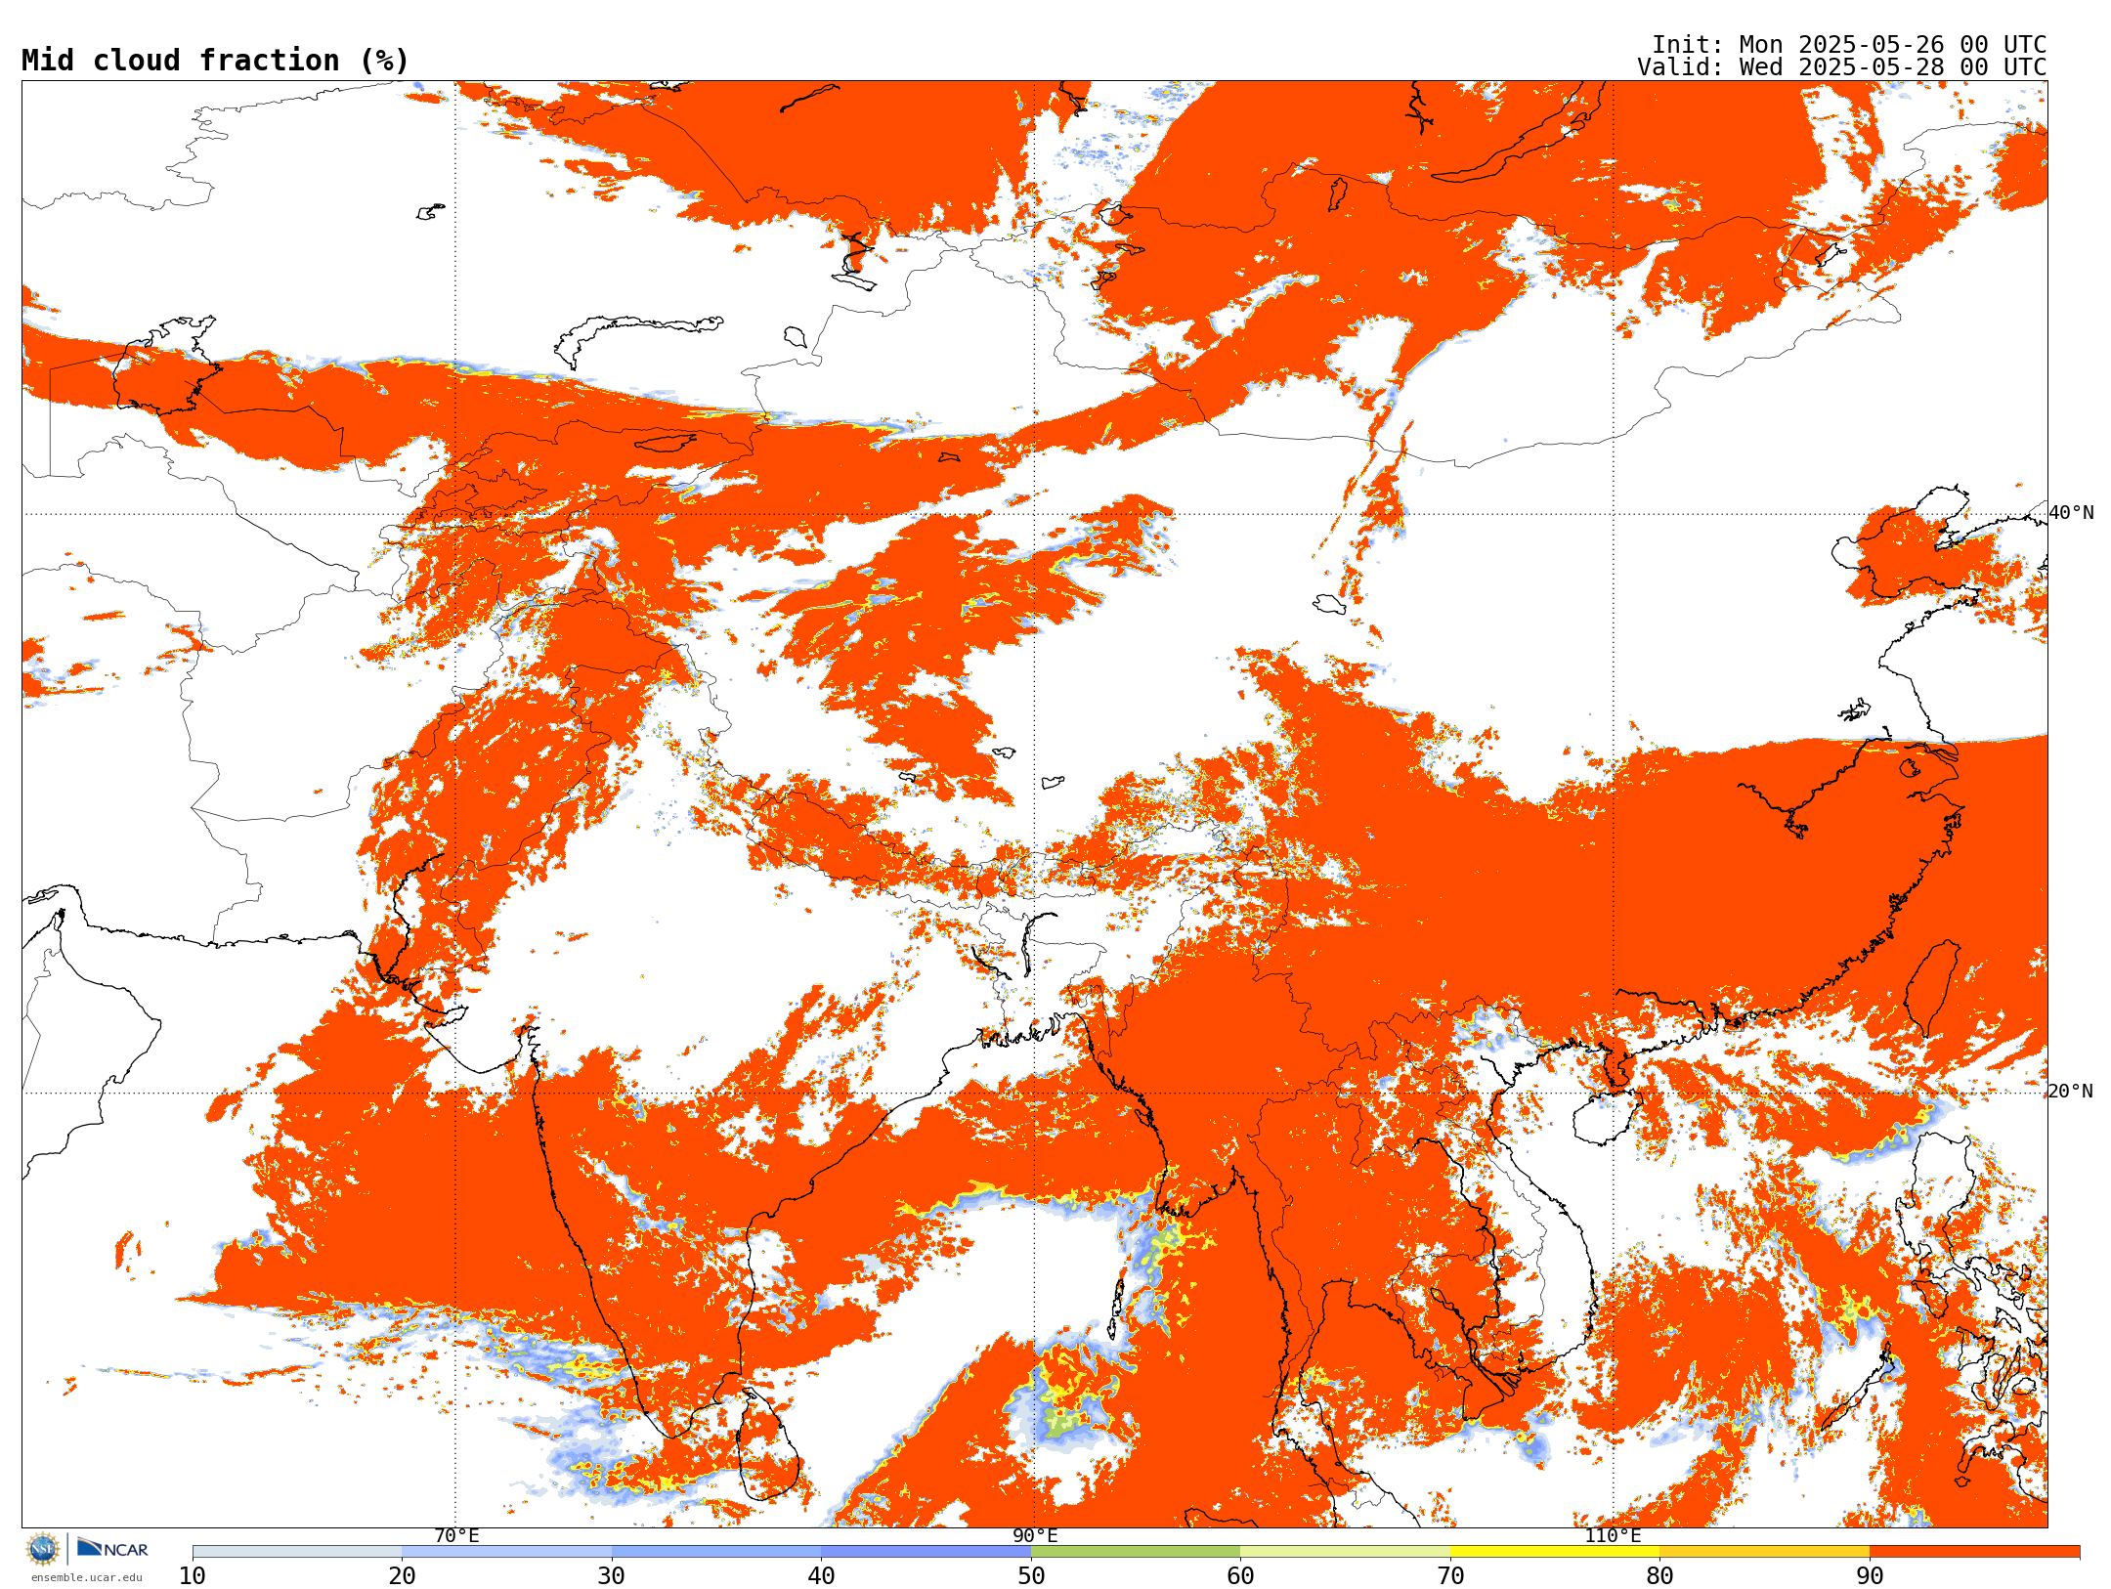Click the colorbar tick label 50

[x=1031, y=1576]
